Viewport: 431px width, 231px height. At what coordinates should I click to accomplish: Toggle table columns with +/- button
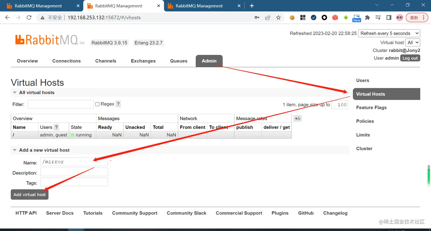click(x=297, y=118)
